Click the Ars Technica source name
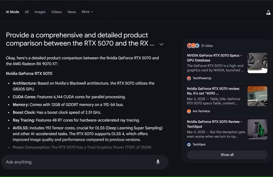 tap(201, 111)
